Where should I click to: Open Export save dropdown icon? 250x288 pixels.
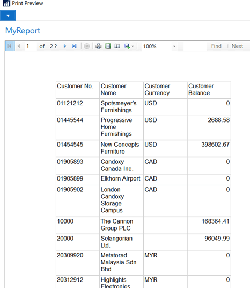click(129, 46)
